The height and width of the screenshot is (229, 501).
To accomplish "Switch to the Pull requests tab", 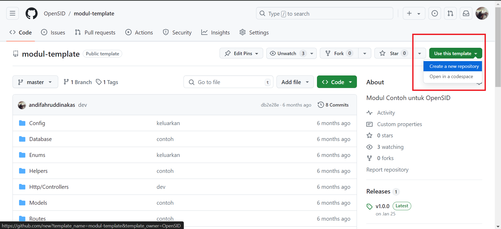I will click(x=95, y=32).
